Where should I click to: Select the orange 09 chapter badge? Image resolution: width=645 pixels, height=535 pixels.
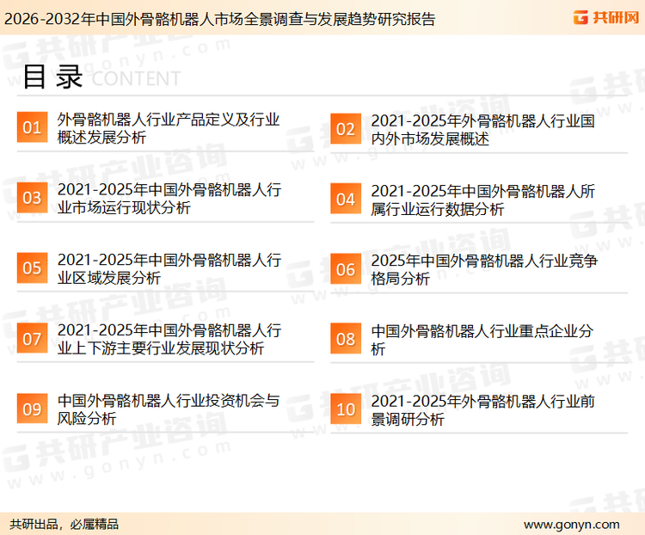coord(32,409)
